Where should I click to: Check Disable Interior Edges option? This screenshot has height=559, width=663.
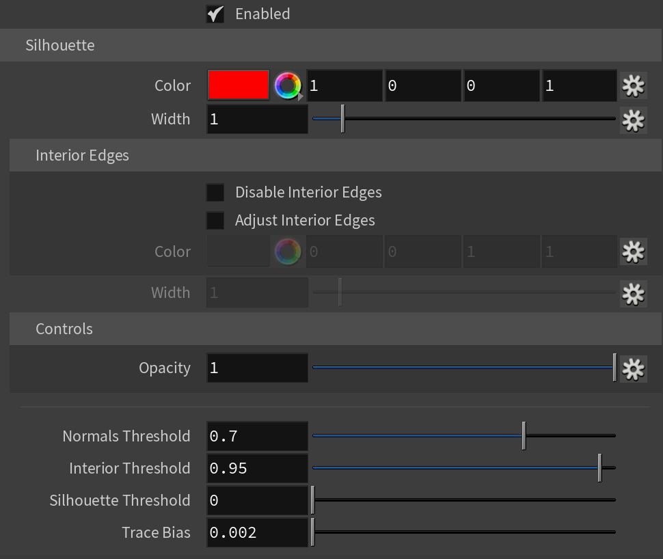(215, 193)
